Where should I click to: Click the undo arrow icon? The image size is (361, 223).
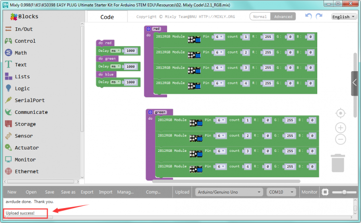(x=308, y=16)
